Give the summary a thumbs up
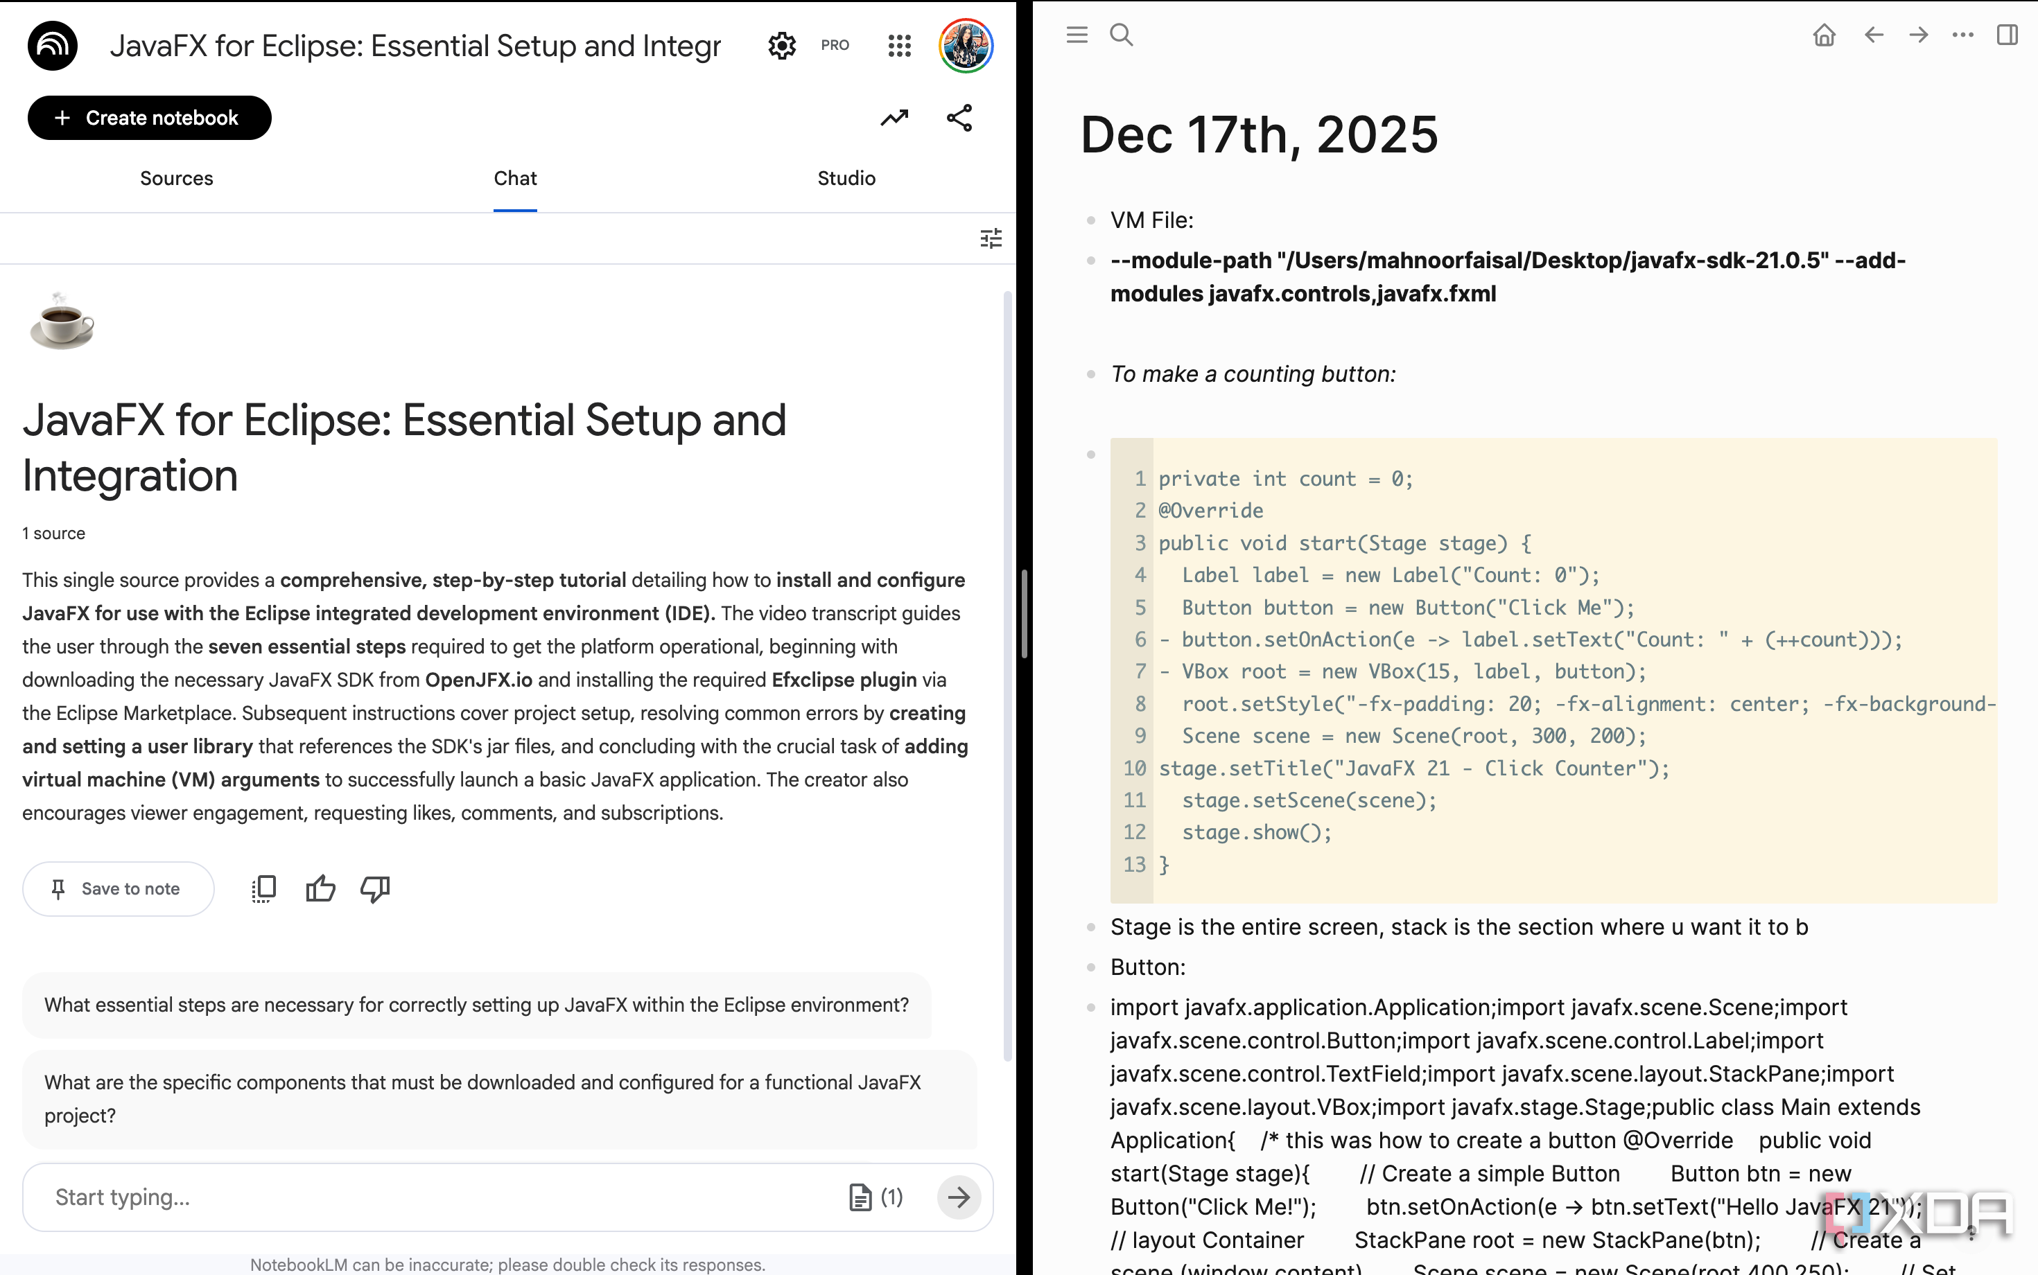The height and width of the screenshot is (1275, 2038). coord(320,889)
